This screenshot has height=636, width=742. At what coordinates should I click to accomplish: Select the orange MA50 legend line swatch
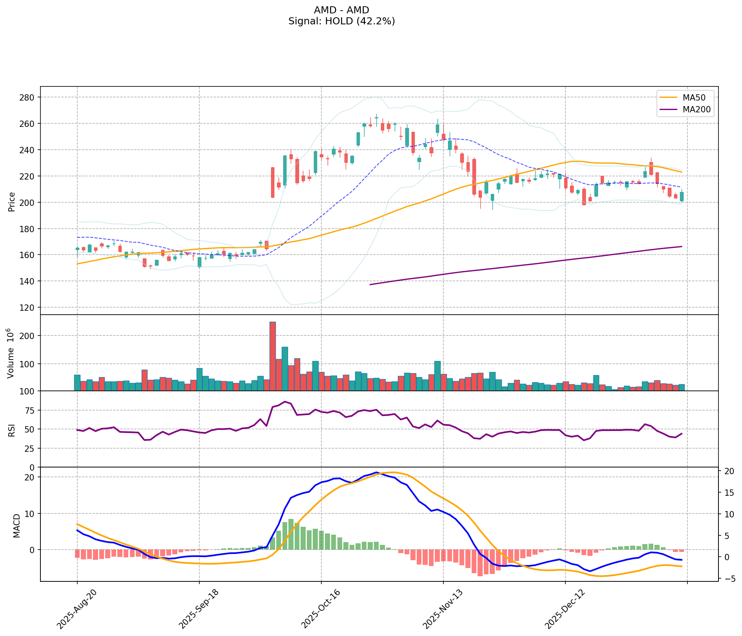(x=668, y=97)
